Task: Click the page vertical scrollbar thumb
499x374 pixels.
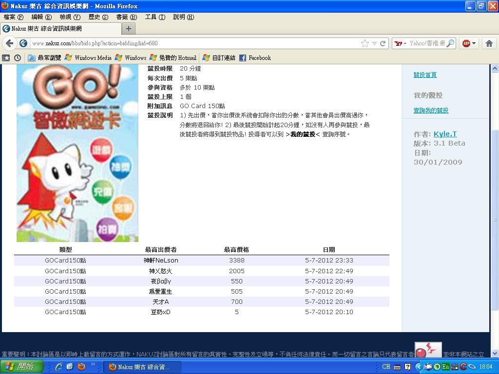Action: (495, 220)
